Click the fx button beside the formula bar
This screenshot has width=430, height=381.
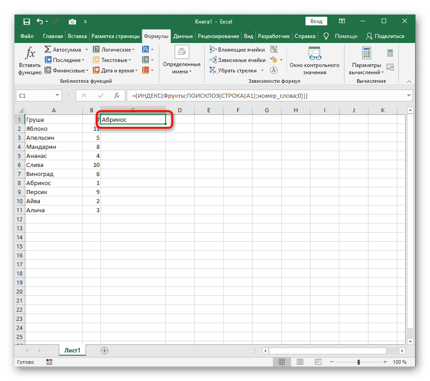[116, 95]
